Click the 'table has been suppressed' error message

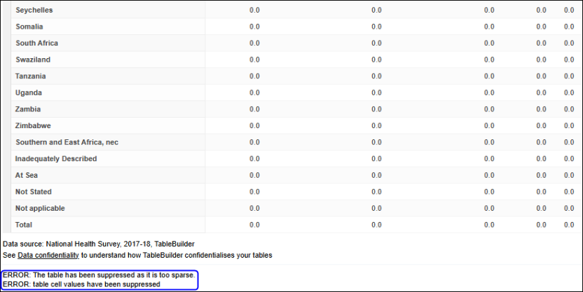pos(99,275)
